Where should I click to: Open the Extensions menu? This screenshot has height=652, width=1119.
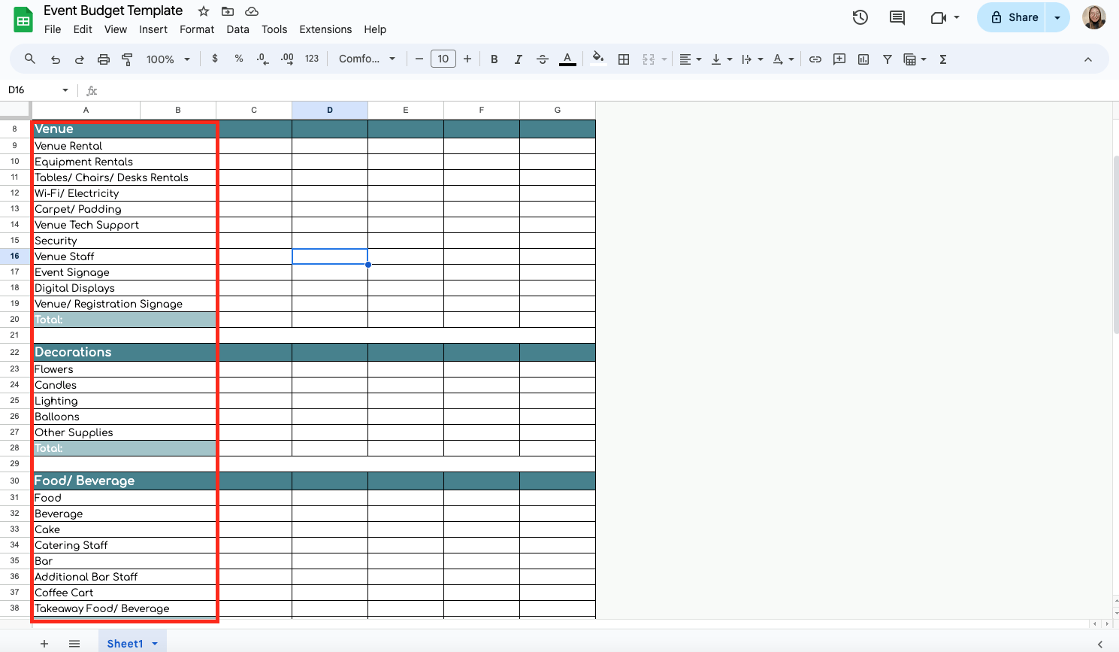coord(325,29)
